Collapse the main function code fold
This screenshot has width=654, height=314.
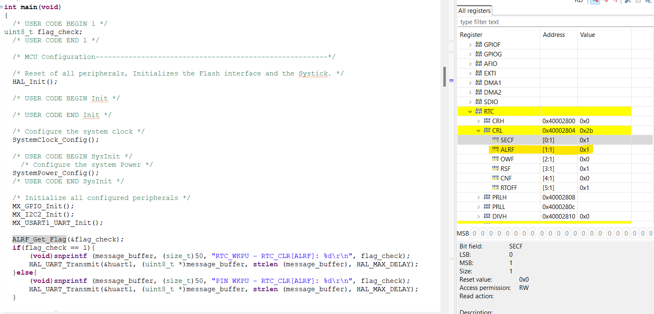[x=2, y=7]
